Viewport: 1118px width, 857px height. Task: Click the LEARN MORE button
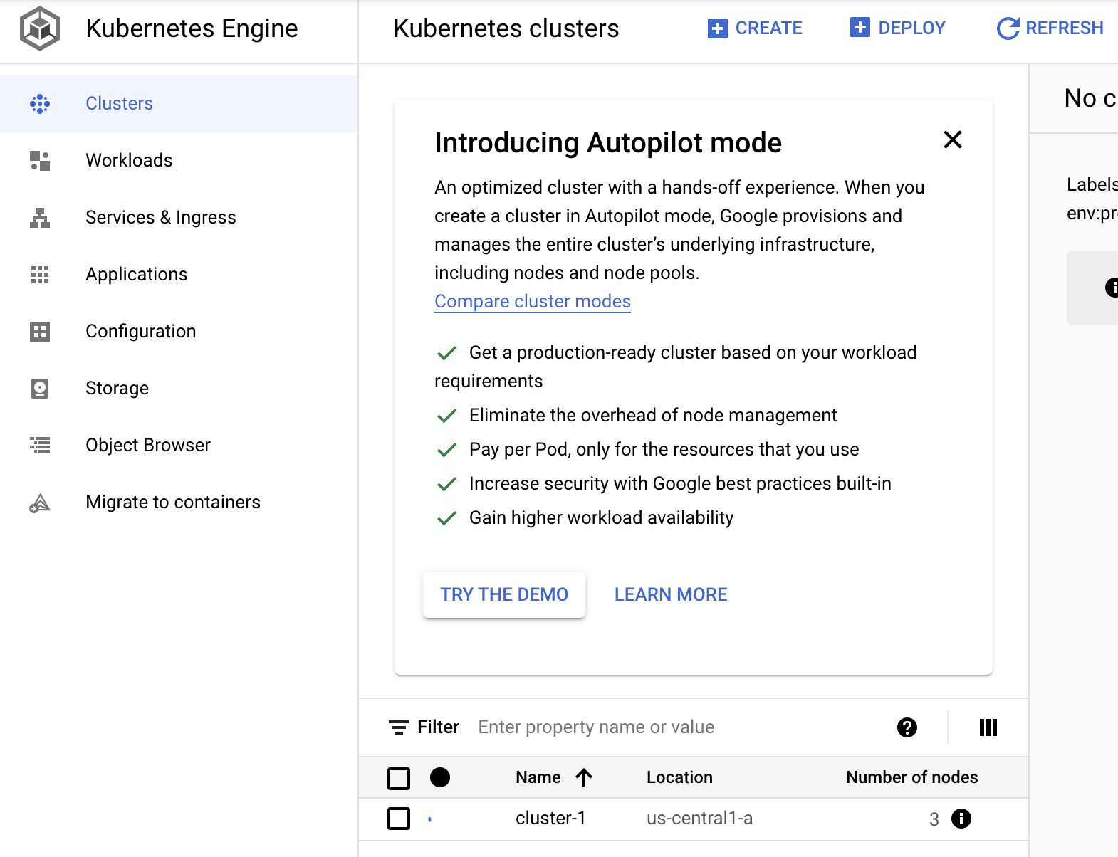click(671, 595)
